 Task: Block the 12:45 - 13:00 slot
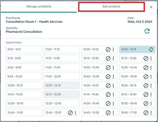point(70,113)
